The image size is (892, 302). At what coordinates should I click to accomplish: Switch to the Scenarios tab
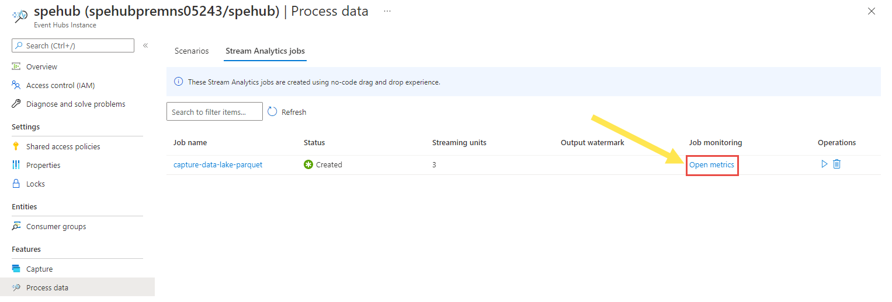pos(192,51)
